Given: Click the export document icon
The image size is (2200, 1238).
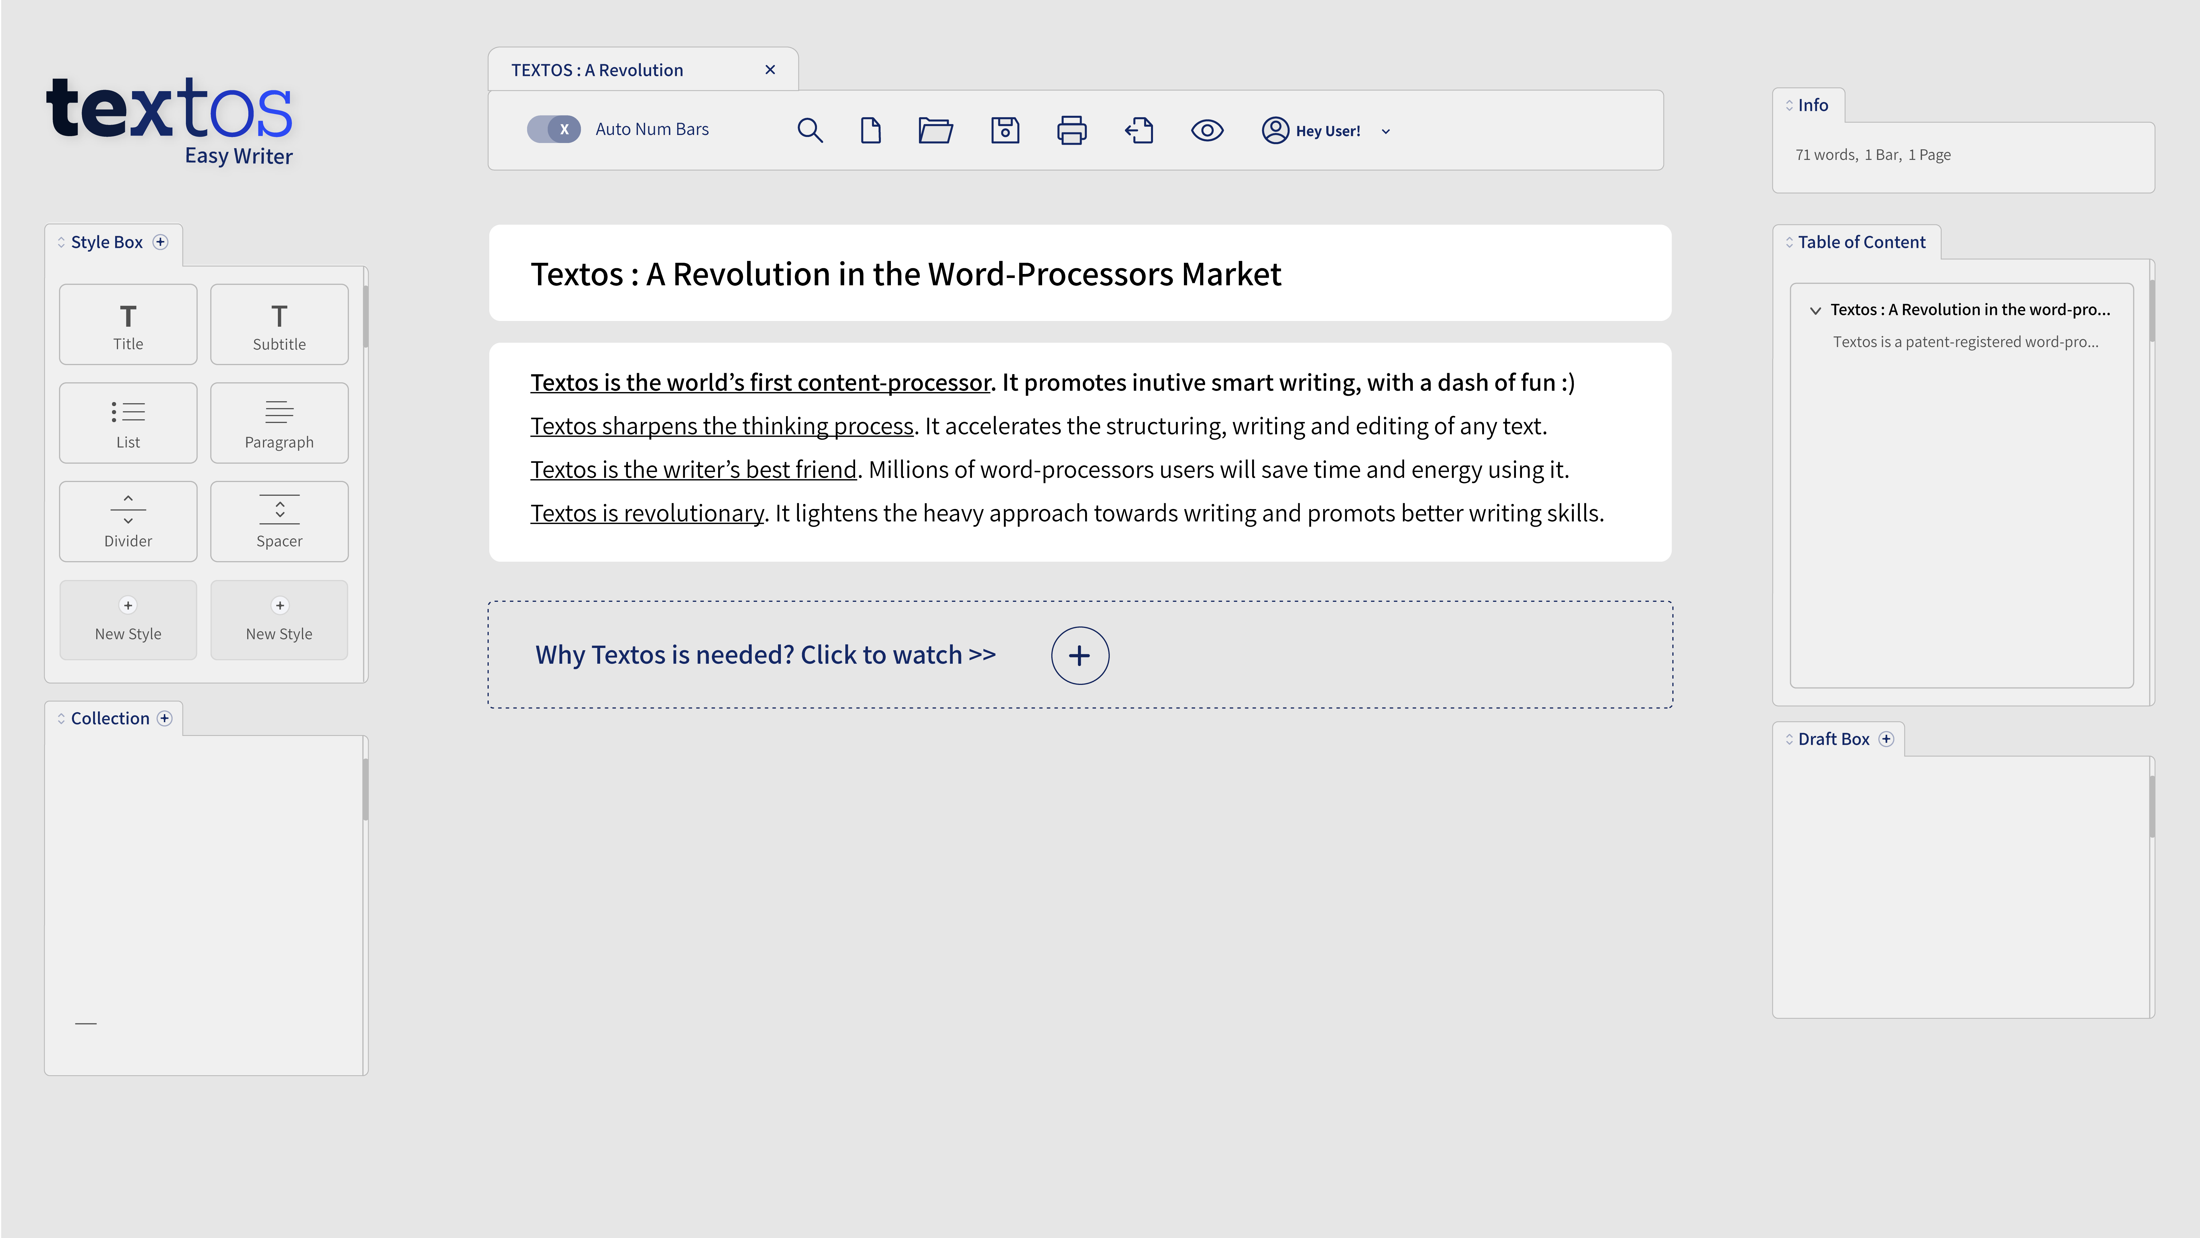Looking at the screenshot, I should [1139, 130].
